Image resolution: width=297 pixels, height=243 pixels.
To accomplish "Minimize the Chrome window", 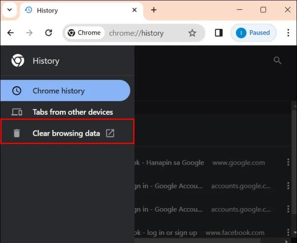I will 240,9.
